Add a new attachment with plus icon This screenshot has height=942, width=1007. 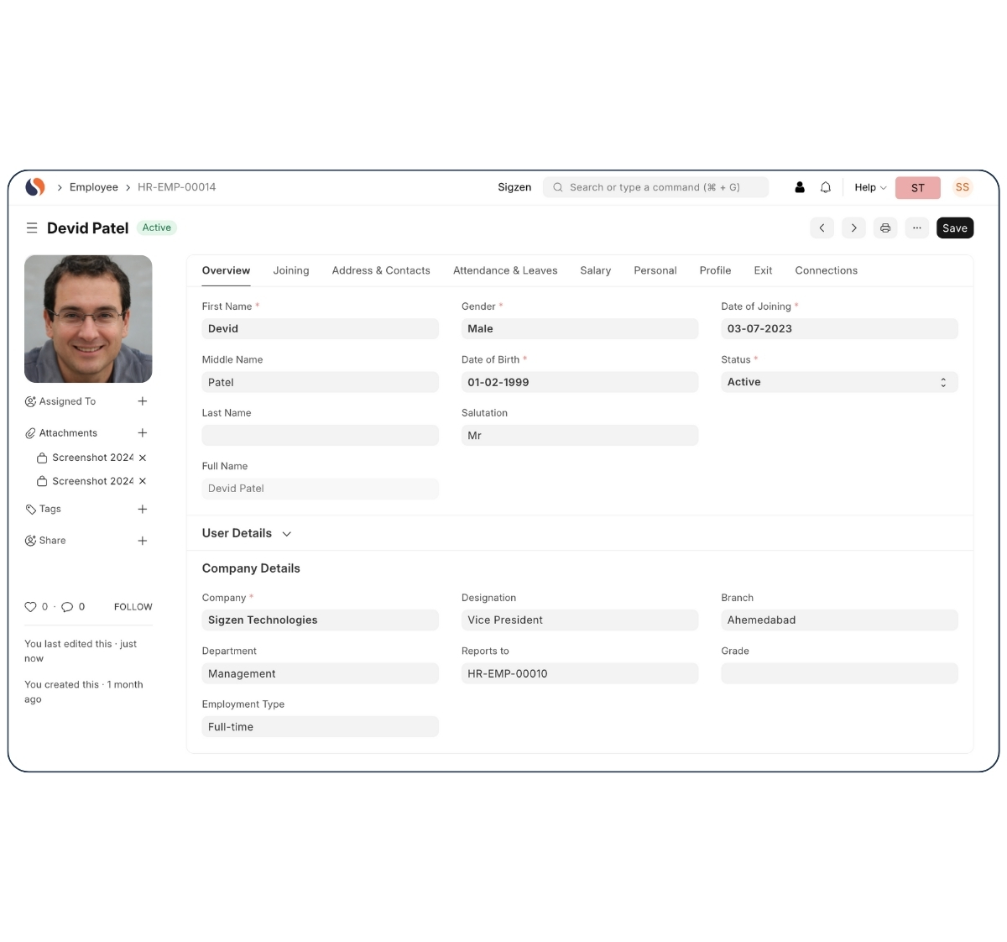pos(143,433)
